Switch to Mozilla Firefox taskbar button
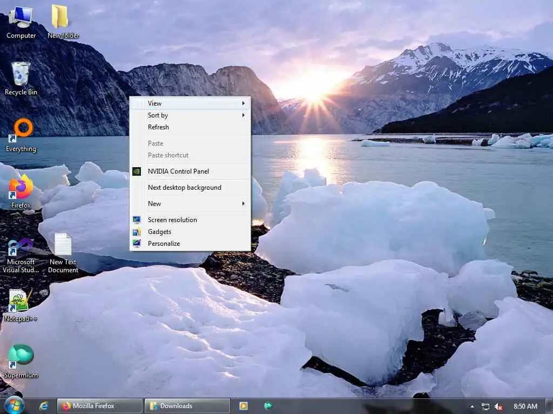Screen dimensions: 553x414 pyautogui.click(x=100, y=406)
